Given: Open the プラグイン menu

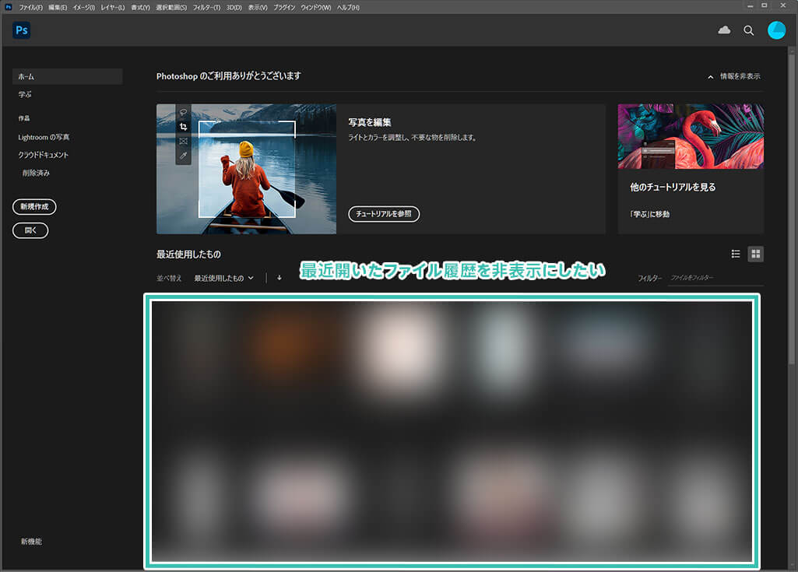Looking at the screenshot, I should [284, 8].
